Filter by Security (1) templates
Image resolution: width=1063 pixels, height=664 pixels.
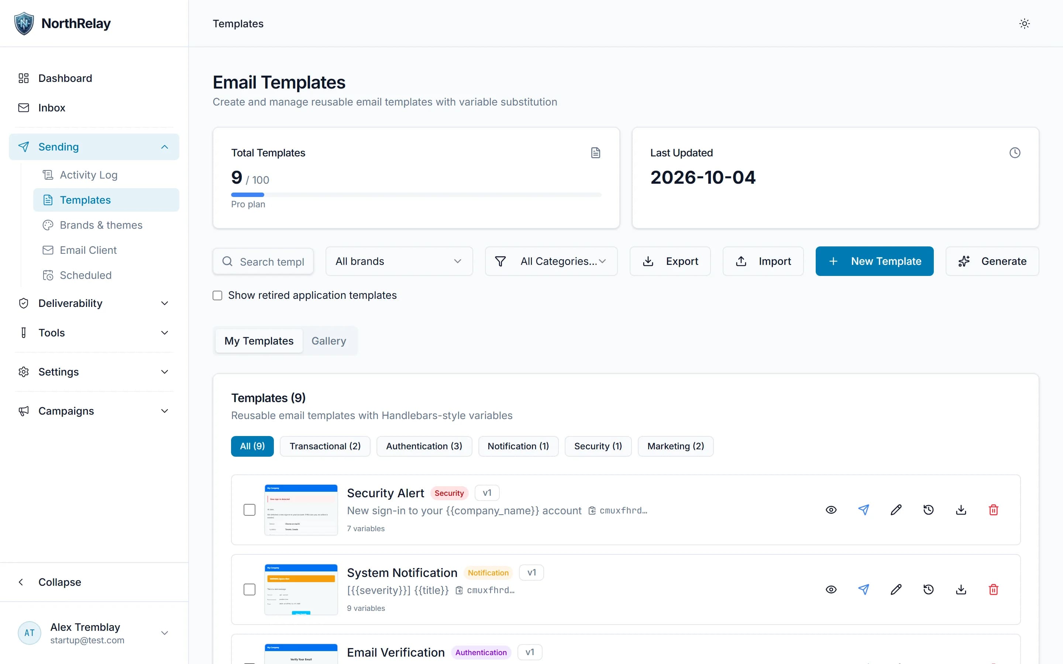pyautogui.click(x=598, y=446)
